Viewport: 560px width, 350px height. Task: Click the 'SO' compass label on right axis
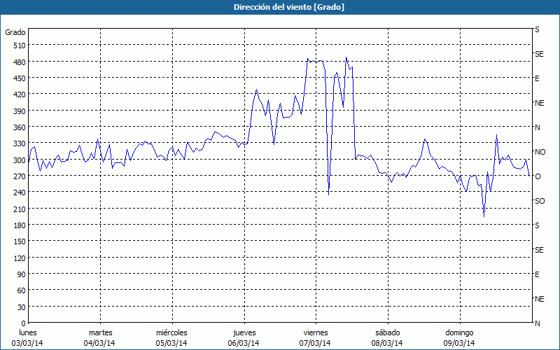pyautogui.click(x=540, y=201)
